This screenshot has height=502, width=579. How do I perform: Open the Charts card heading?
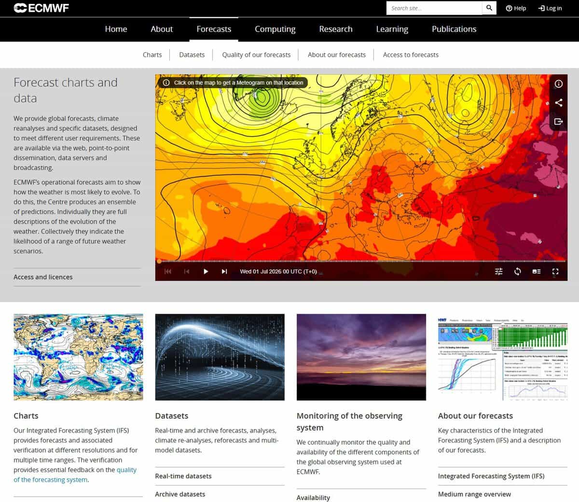point(26,416)
